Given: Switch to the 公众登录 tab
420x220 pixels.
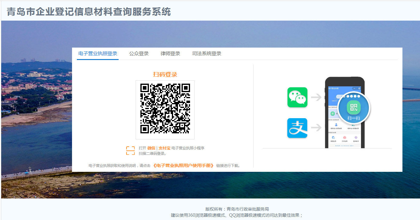Looking at the screenshot, I should click(x=139, y=53).
